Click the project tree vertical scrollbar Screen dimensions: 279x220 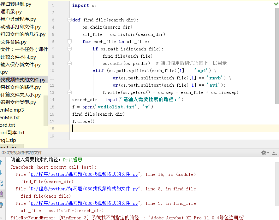(45, 111)
